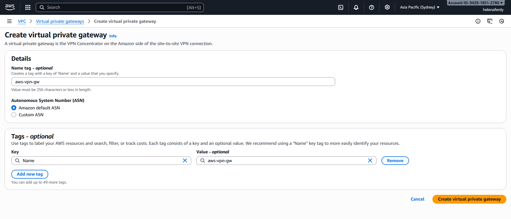This screenshot has width=511, height=219.
Task: Go to VPC breadcrumb
Action: click(x=22, y=21)
